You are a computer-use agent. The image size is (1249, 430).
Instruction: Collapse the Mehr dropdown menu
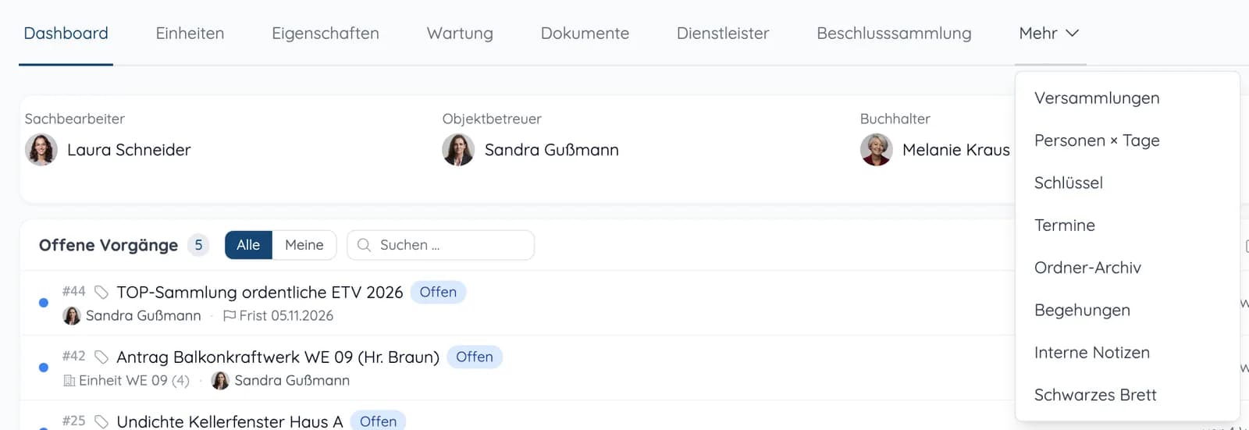[1049, 34]
